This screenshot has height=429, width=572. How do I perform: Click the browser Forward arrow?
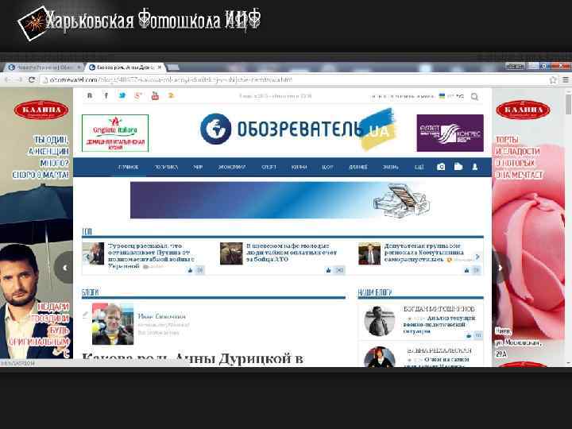tap(19, 79)
